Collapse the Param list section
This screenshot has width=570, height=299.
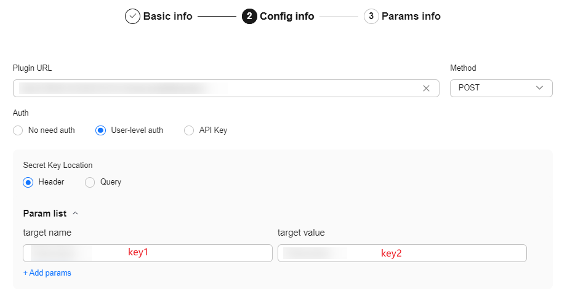tap(45, 213)
